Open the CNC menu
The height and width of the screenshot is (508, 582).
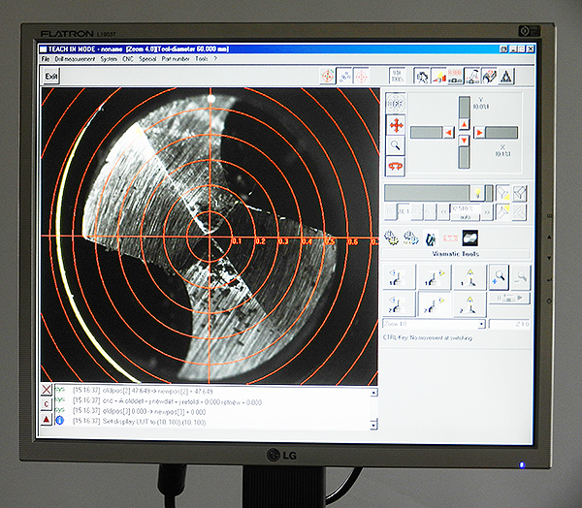127,59
